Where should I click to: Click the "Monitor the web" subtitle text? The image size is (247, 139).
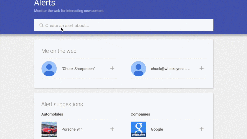(69, 11)
